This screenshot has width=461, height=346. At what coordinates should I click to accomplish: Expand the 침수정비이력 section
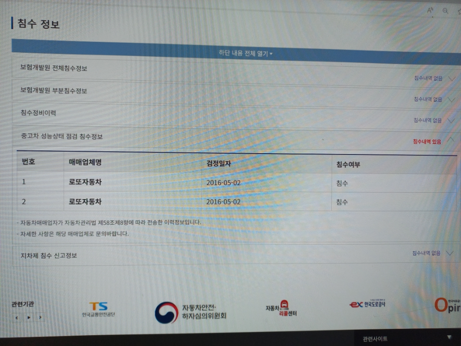pyautogui.click(x=449, y=121)
